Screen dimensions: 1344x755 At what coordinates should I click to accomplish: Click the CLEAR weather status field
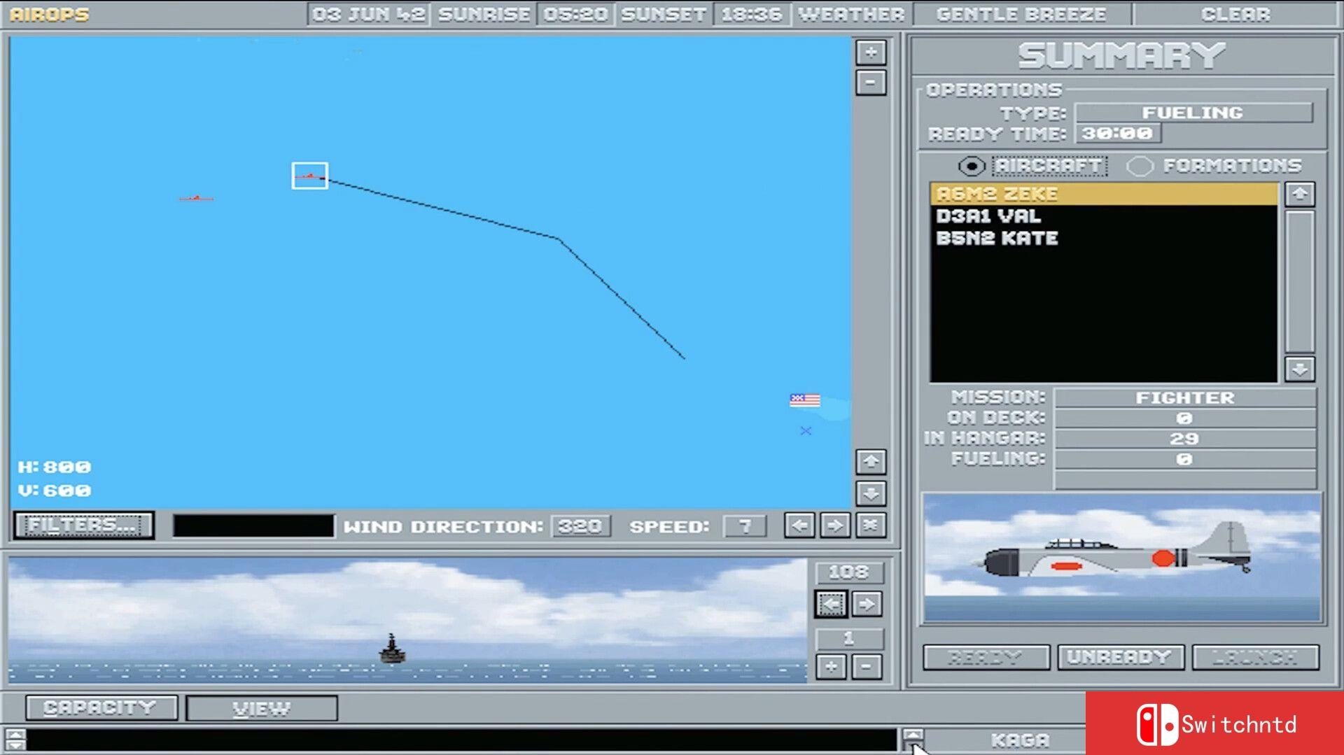(1236, 14)
